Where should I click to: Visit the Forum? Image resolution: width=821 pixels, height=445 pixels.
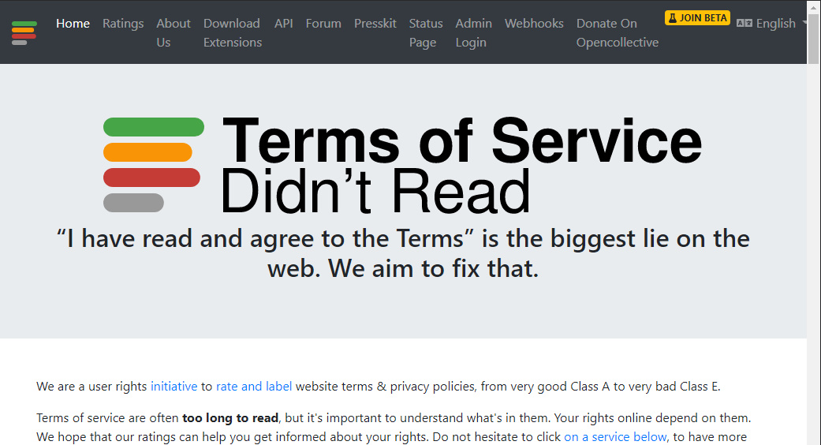(323, 24)
